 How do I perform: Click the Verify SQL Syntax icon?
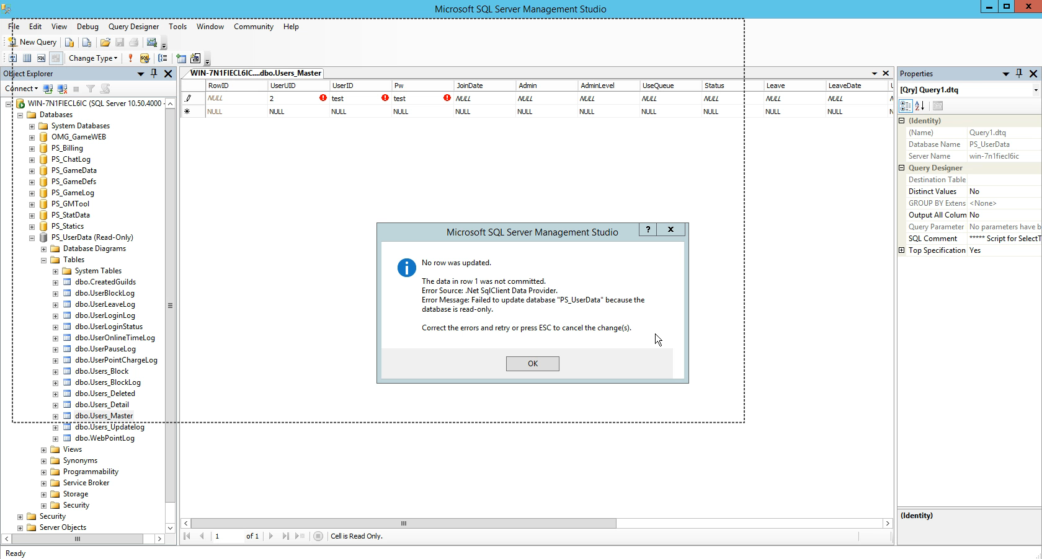coord(145,58)
